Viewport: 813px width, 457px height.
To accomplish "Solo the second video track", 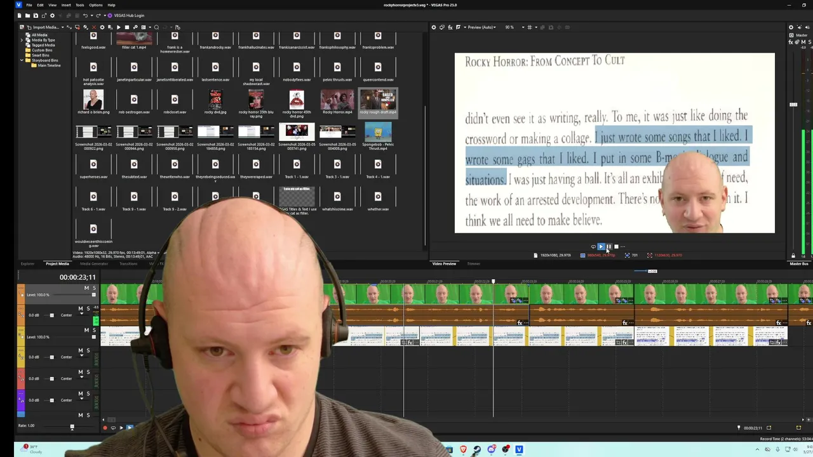I will pyautogui.click(x=93, y=330).
